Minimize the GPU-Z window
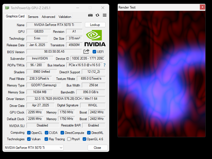212x159 pixels. 78,8
